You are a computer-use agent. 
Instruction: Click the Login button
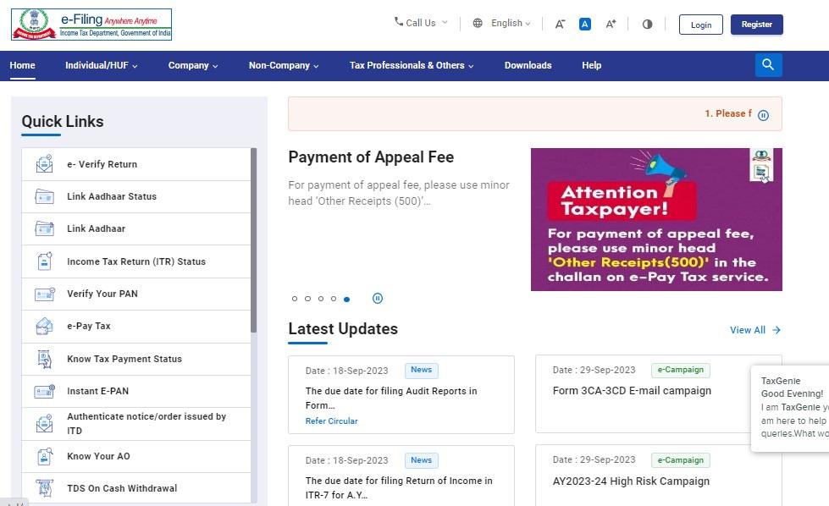[x=700, y=25]
